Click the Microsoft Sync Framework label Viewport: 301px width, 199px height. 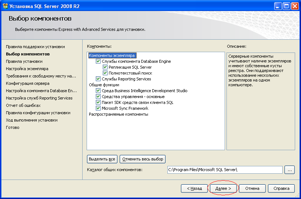(x=125, y=108)
